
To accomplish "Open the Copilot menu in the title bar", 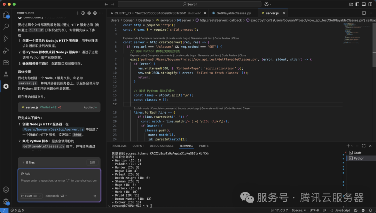I will pyautogui.click(x=268, y=4).
